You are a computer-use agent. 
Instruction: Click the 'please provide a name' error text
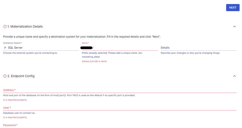pos(94,61)
